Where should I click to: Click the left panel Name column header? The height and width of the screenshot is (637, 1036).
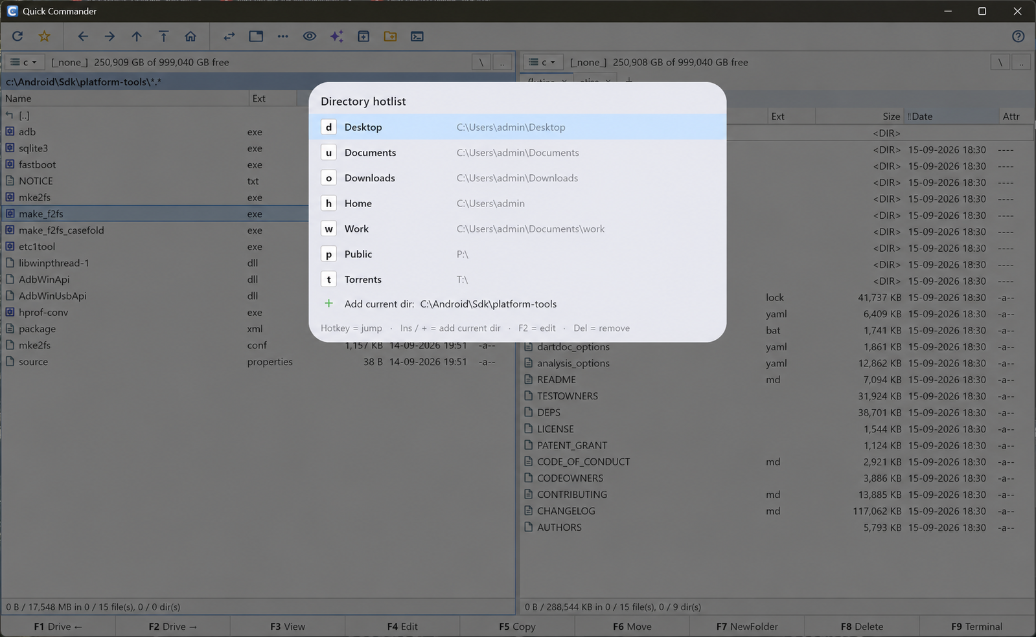tap(125, 98)
